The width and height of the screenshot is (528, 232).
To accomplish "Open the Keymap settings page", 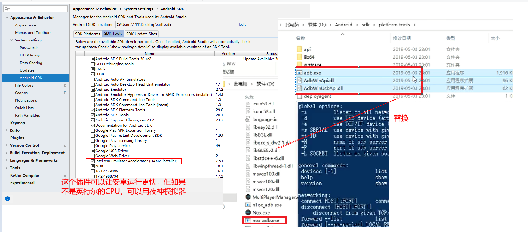I will 17,123.
